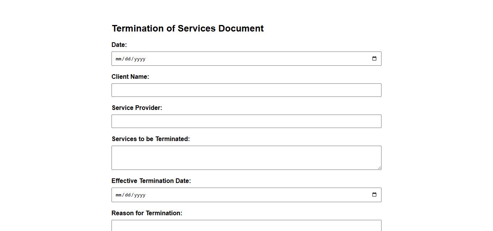The image size is (493, 231).
Task: Select the day segment in the Date field
Action: click(128, 59)
